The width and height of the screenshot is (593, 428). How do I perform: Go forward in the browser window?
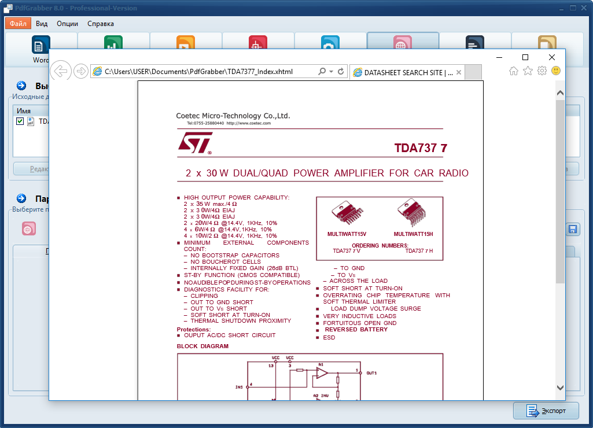click(x=80, y=71)
